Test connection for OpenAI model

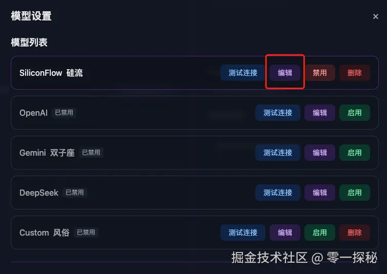tap(278, 113)
